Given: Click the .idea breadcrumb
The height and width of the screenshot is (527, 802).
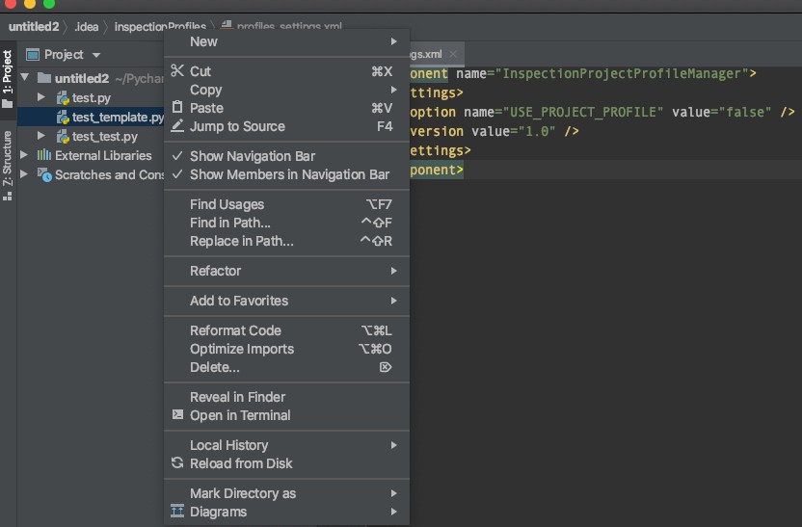Looking at the screenshot, I should pyautogui.click(x=87, y=27).
